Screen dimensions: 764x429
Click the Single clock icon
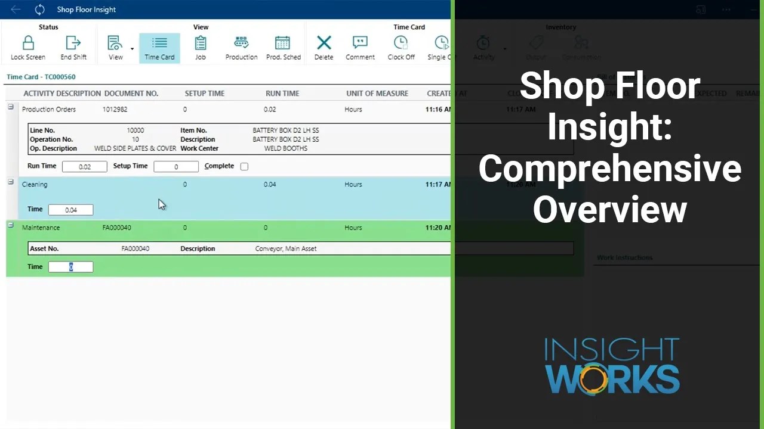click(441, 43)
